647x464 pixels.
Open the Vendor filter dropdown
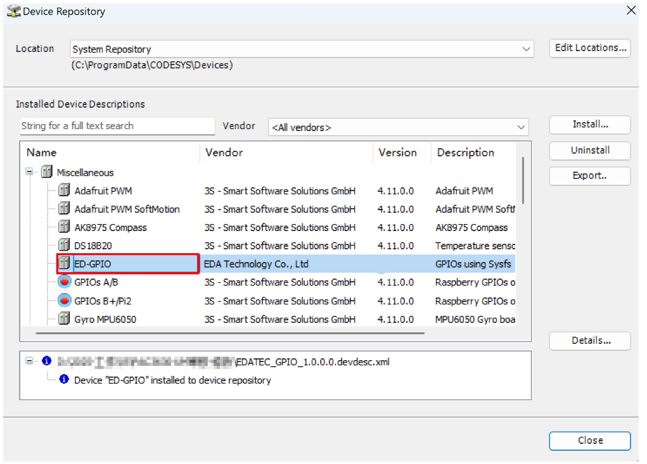point(521,128)
